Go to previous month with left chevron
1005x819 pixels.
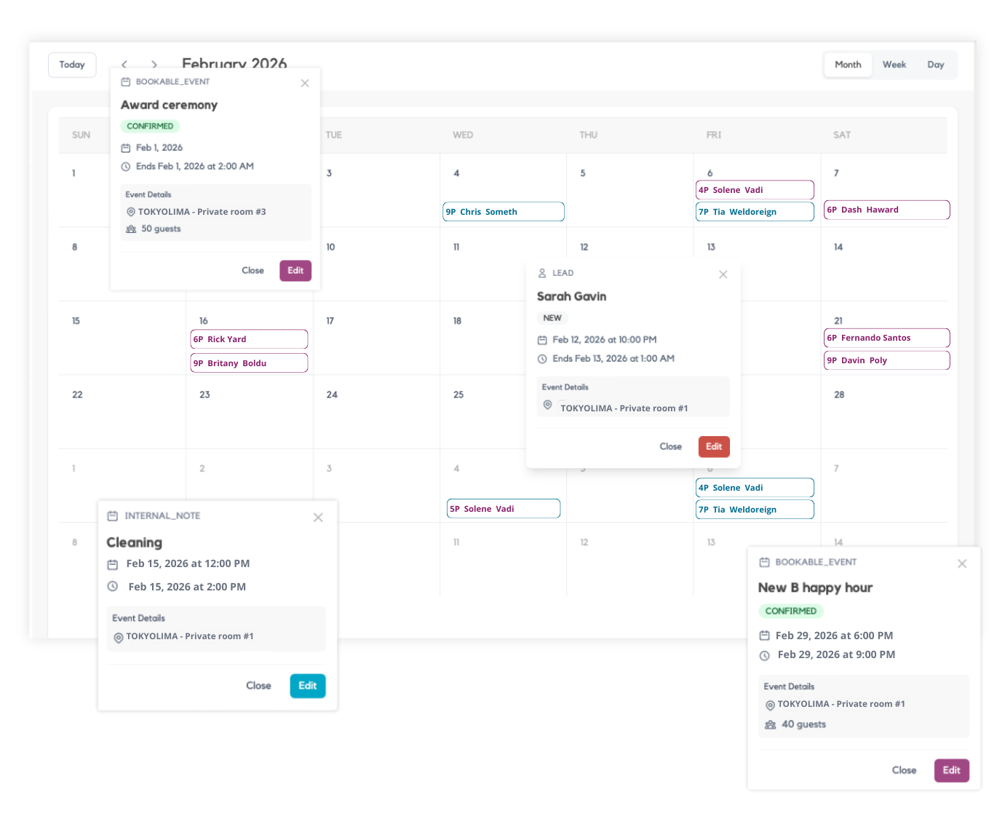[124, 65]
